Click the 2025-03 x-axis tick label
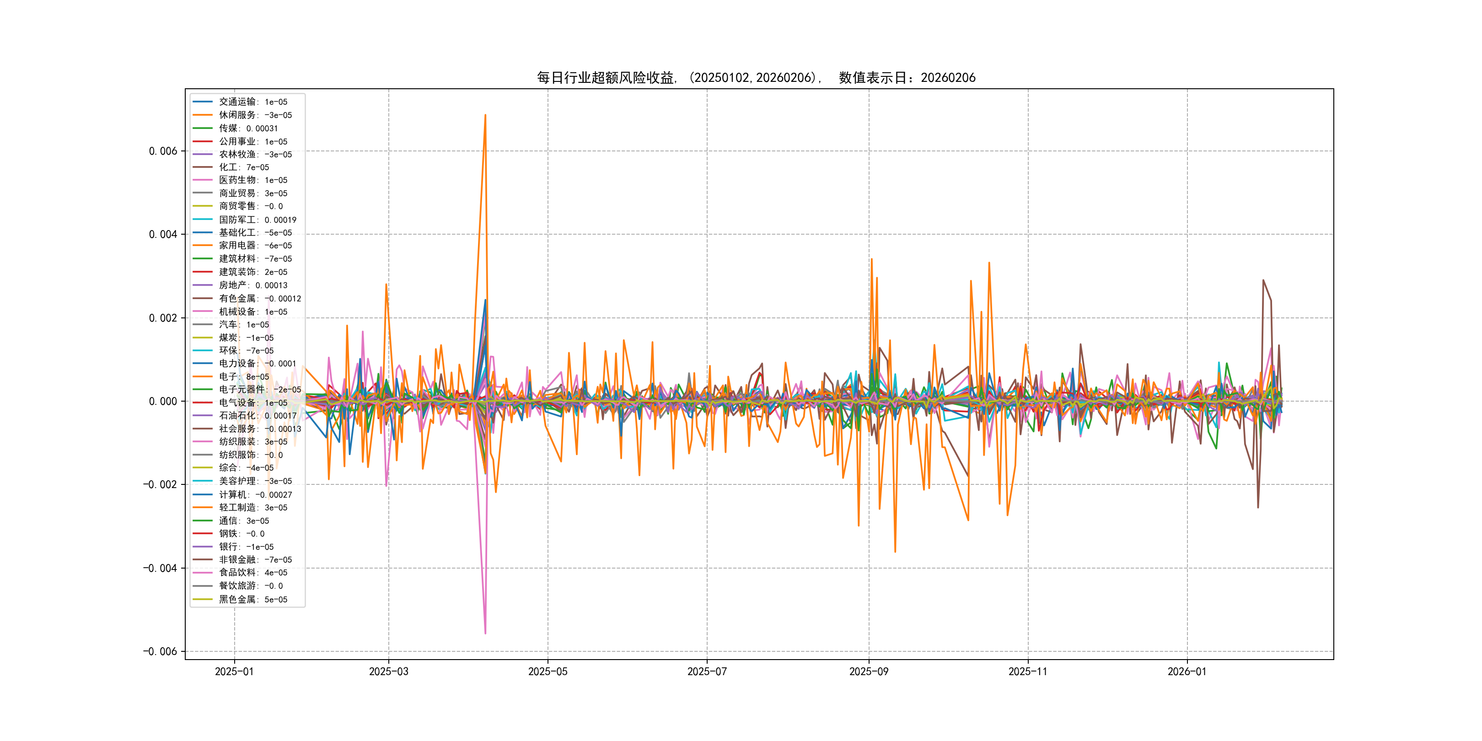Image resolution: width=1482 pixels, height=741 pixels. point(388,671)
